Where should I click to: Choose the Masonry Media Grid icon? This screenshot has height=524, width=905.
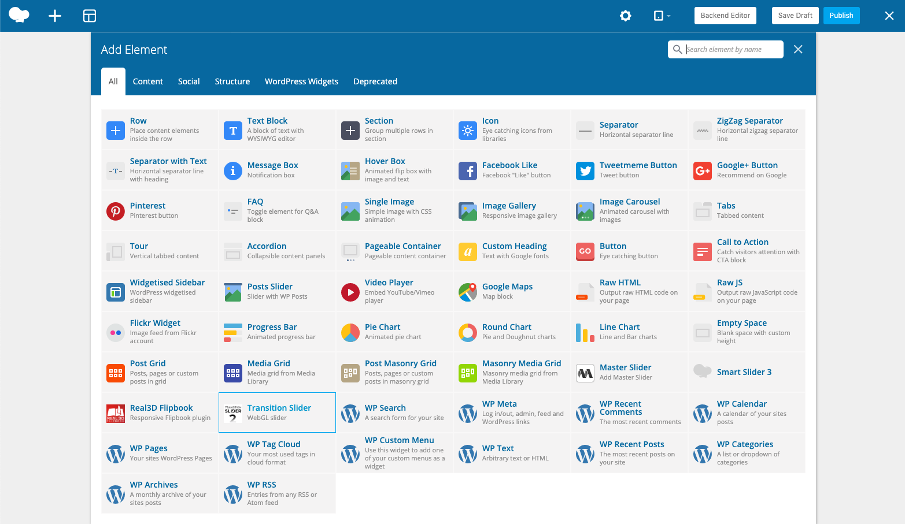(468, 373)
